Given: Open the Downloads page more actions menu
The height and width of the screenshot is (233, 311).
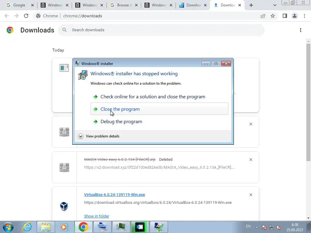Looking at the screenshot, I should [x=301, y=30].
